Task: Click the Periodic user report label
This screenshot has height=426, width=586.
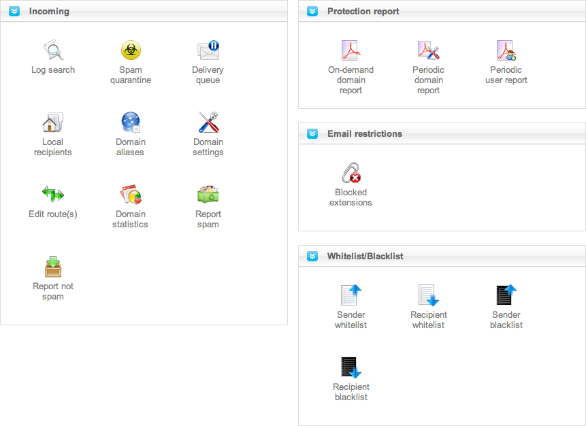Action: pyautogui.click(x=506, y=75)
